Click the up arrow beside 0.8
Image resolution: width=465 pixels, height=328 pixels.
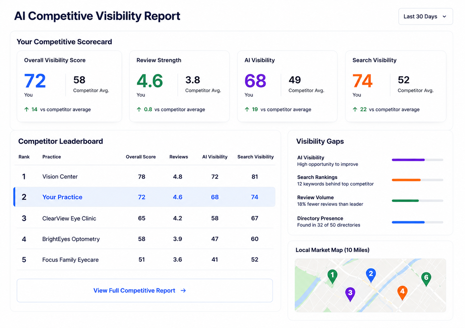click(x=139, y=110)
